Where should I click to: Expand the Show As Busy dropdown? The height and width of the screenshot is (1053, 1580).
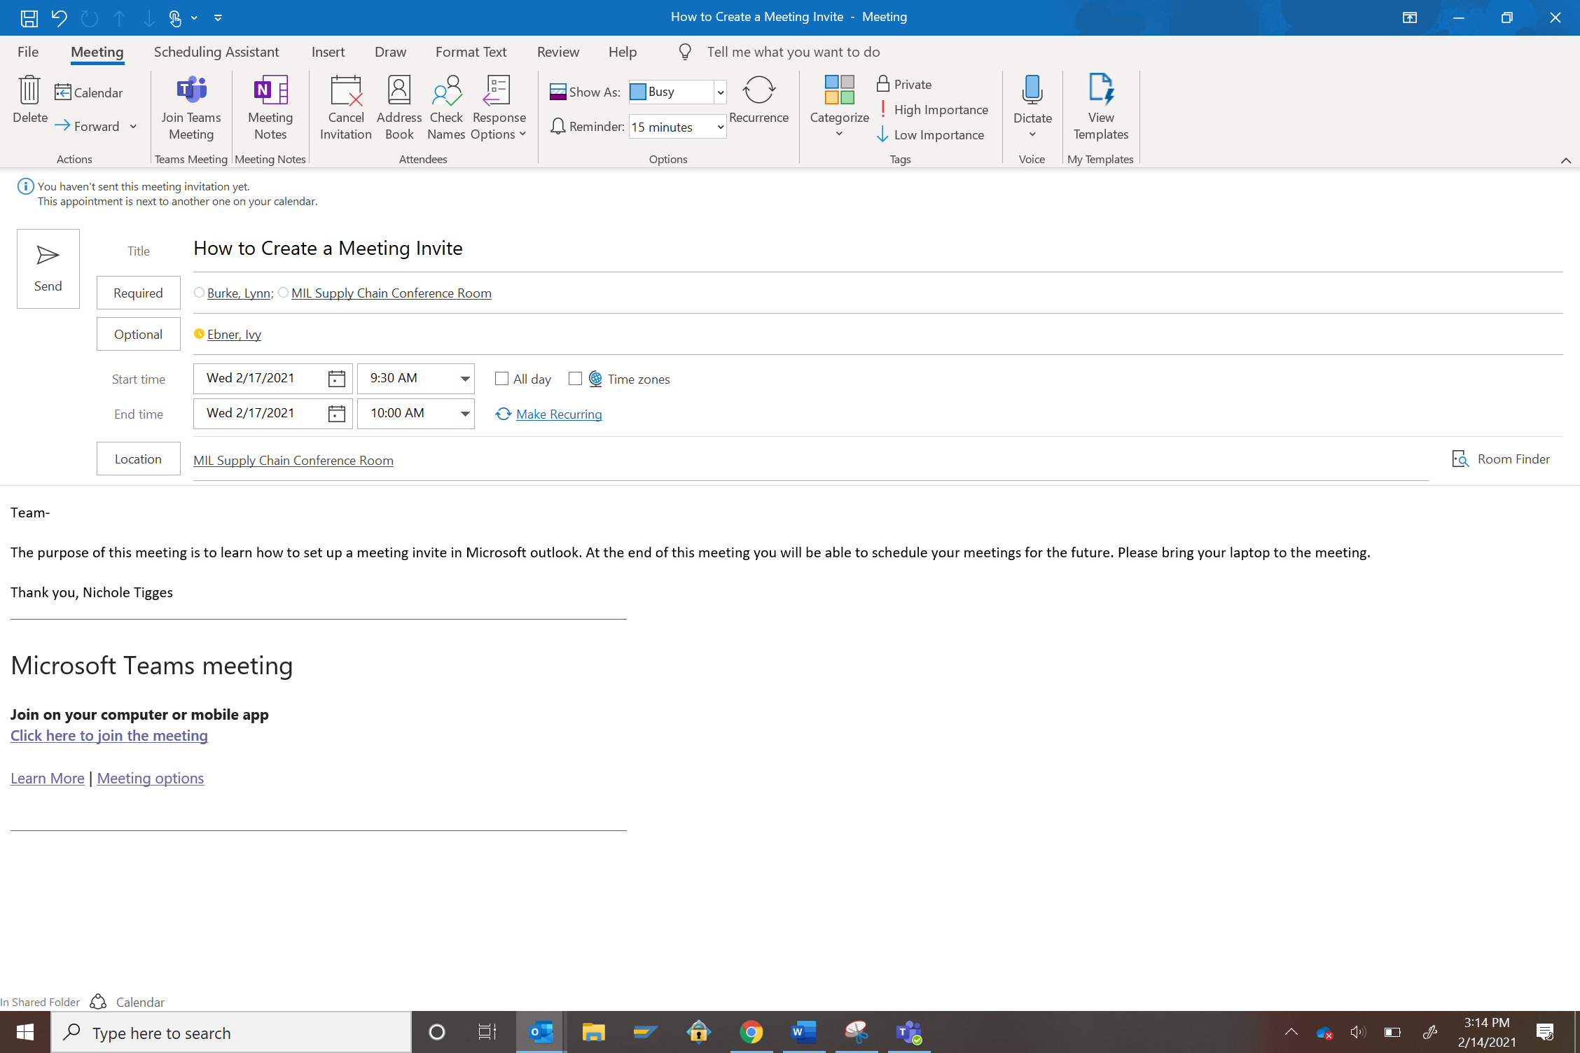719,92
